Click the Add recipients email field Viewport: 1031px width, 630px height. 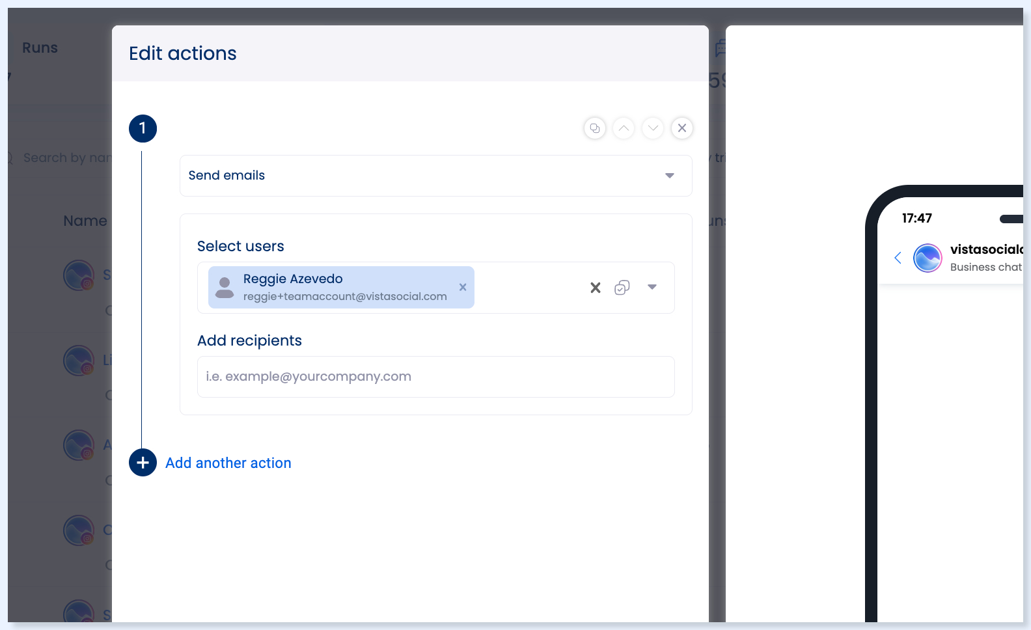pyautogui.click(x=436, y=377)
